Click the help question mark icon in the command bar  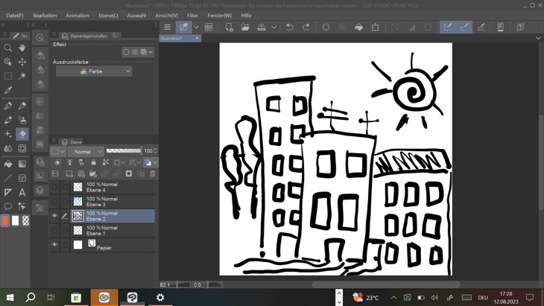click(520, 27)
